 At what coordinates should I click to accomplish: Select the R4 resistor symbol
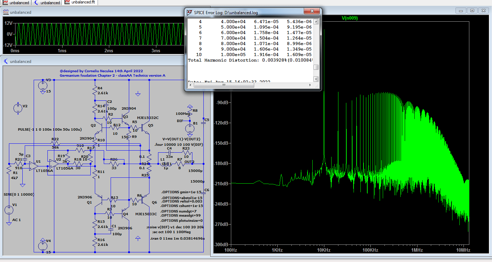[x=95, y=91]
